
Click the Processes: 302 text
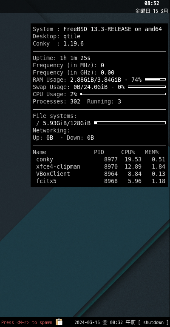(x=57, y=102)
